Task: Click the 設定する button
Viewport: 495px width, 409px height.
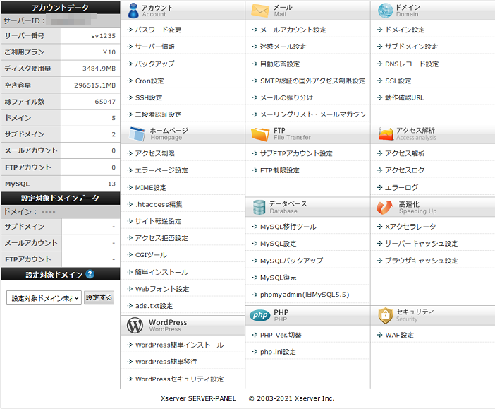Action: click(x=99, y=297)
